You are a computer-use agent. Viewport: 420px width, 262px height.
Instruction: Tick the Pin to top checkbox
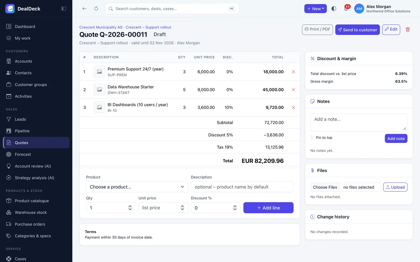tap(312, 137)
